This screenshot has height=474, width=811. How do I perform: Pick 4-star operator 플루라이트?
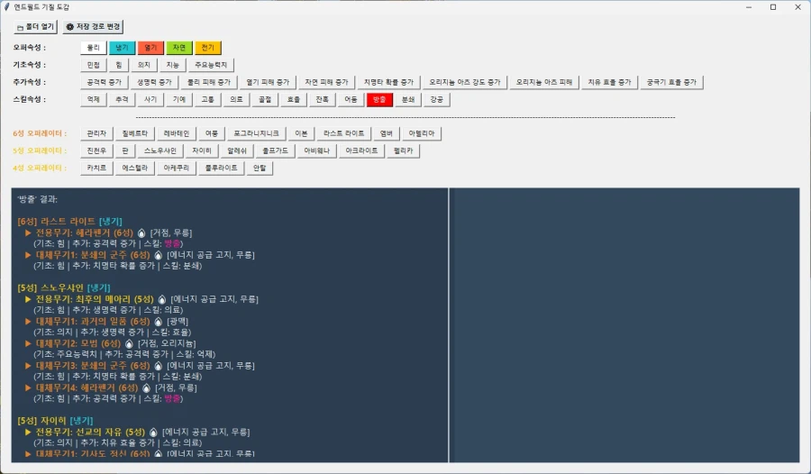click(x=222, y=168)
